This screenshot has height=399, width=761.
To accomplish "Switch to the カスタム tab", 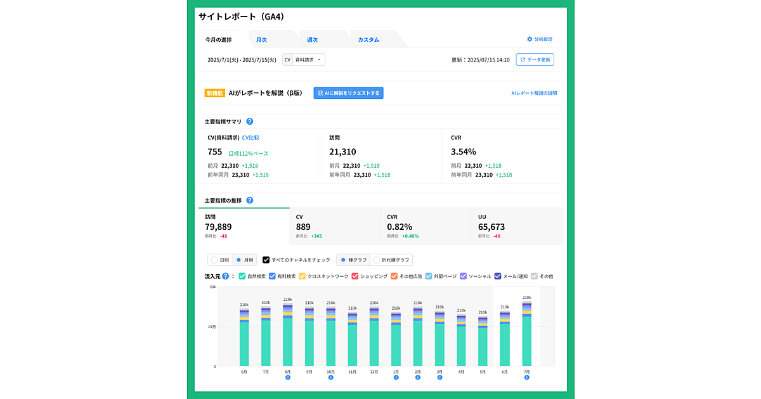I will coord(368,39).
